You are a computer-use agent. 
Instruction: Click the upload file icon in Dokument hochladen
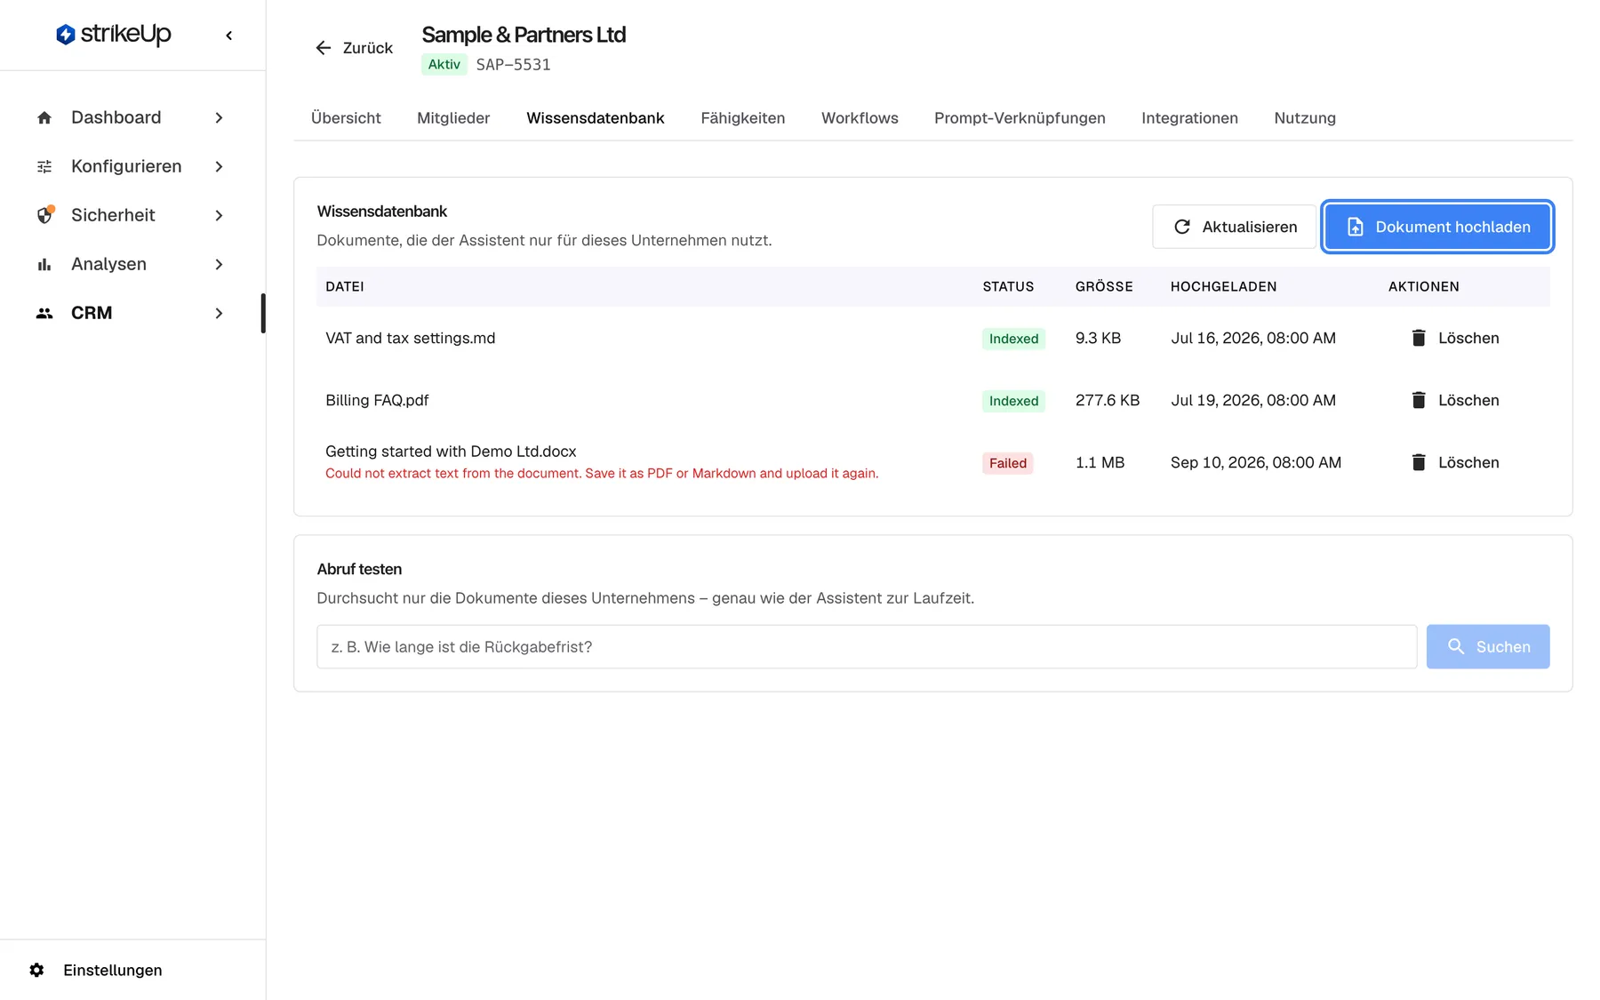[1356, 227]
